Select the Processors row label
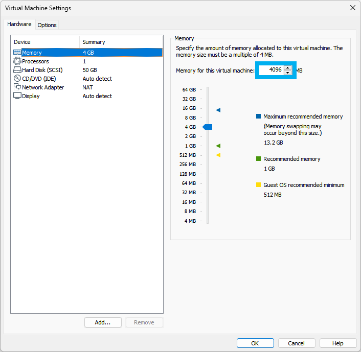This screenshot has height=352, width=361. pyautogui.click(x=35, y=61)
